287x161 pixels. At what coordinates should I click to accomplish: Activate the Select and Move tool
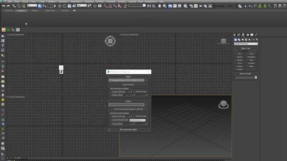tap(60, 6)
